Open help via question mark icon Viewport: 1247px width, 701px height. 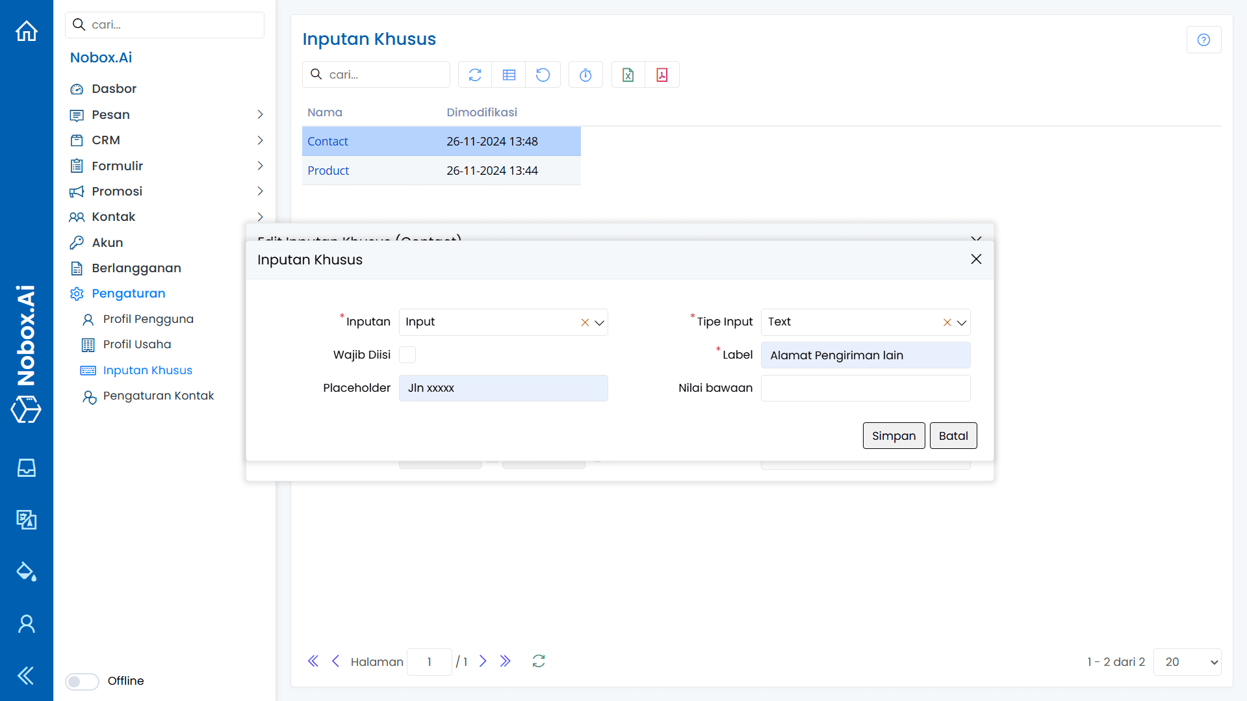point(1203,40)
